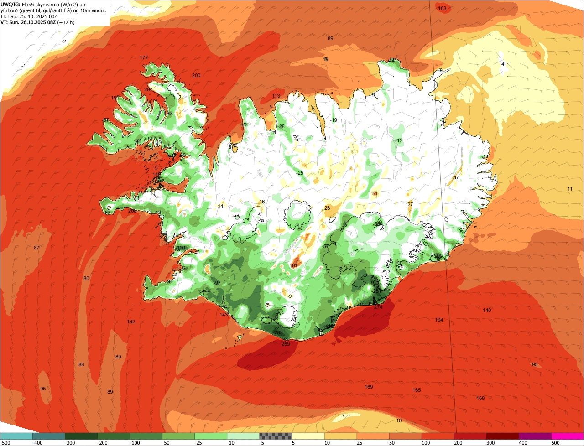
Task: Click the map value 11 at far east edge
Action: click(x=570, y=189)
